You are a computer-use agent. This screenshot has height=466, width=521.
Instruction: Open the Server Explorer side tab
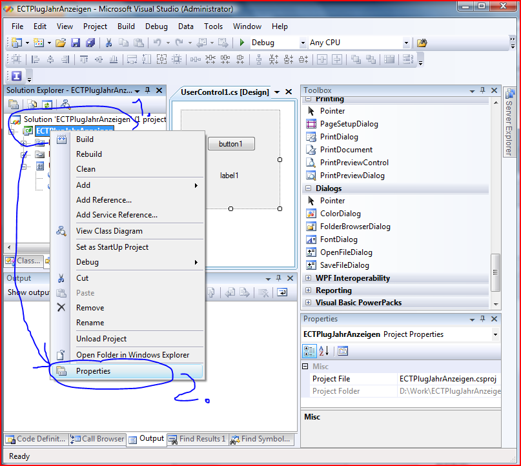pos(509,122)
